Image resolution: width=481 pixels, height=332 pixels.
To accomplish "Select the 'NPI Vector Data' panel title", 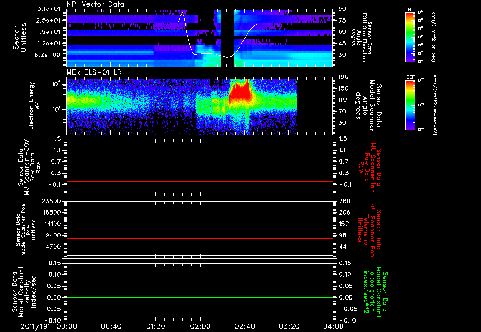I will 95,4.
